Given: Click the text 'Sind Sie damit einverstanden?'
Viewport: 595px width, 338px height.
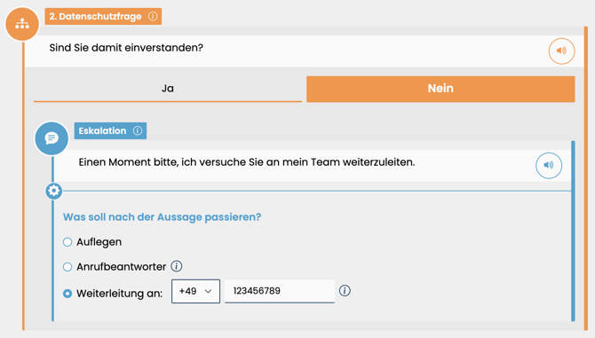Looking at the screenshot, I should point(126,48).
